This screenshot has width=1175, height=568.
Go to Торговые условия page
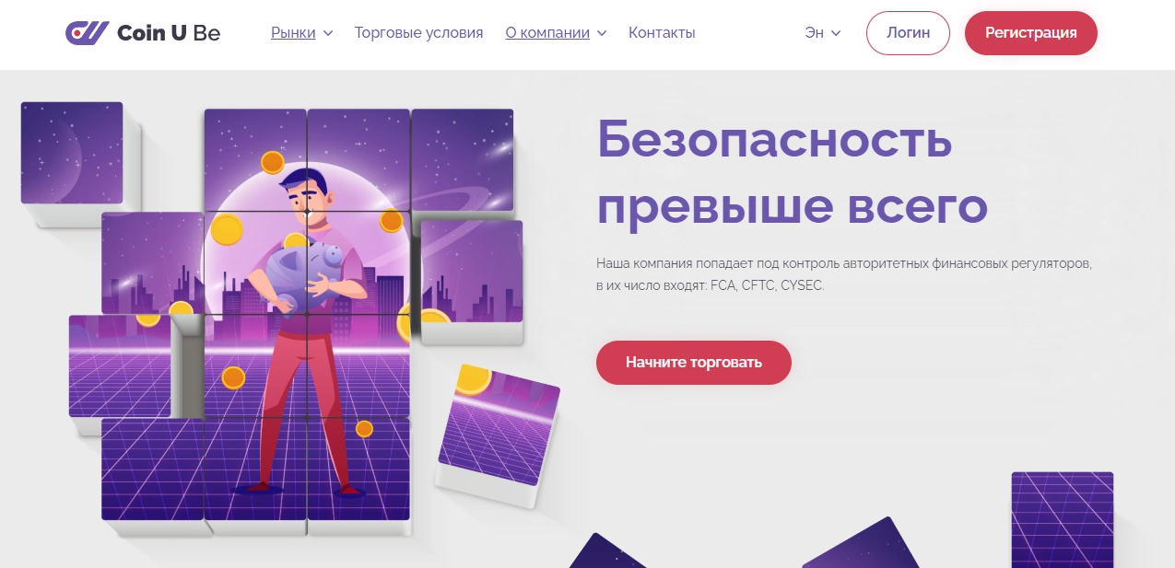418,33
